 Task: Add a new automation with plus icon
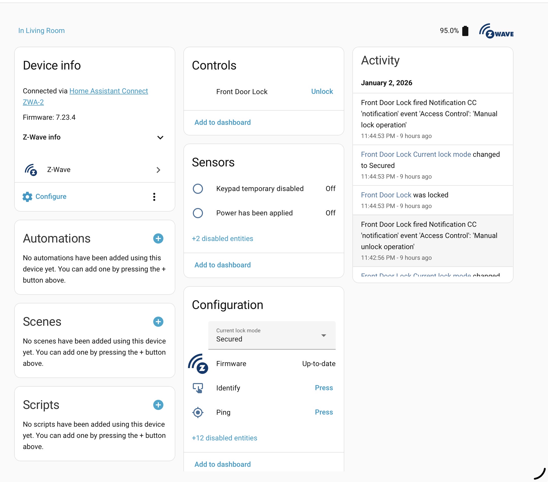pos(158,238)
